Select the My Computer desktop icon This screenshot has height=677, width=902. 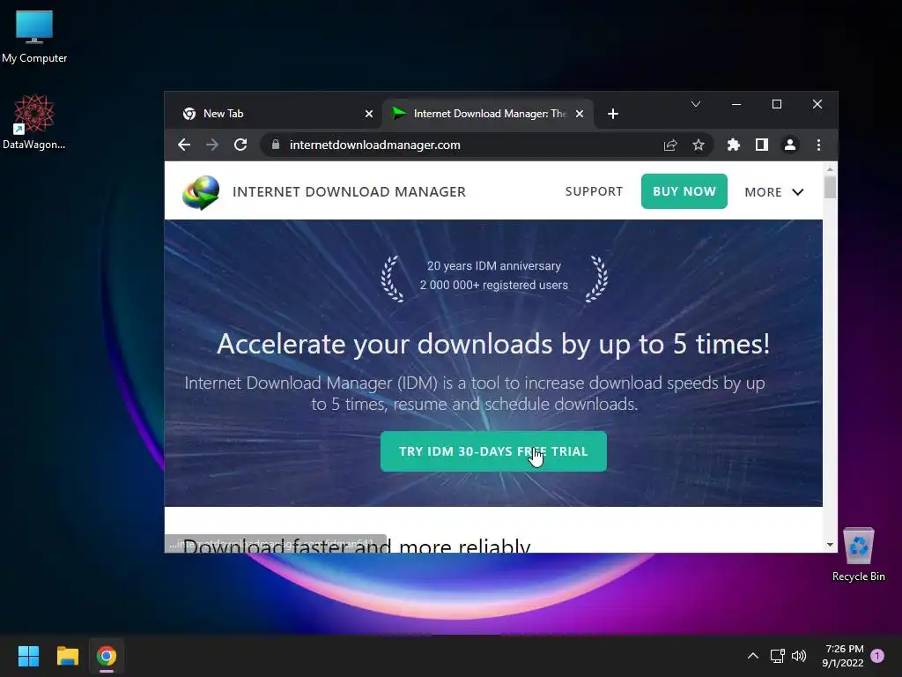point(34,37)
